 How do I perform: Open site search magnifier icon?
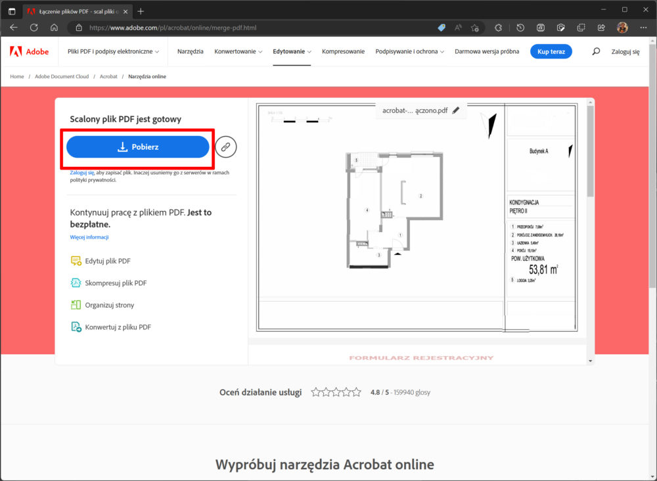tap(596, 51)
